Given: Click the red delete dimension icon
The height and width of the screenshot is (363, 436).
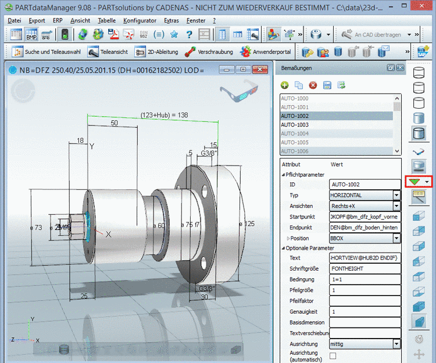Looking at the screenshot, I should tap(313, 85).
